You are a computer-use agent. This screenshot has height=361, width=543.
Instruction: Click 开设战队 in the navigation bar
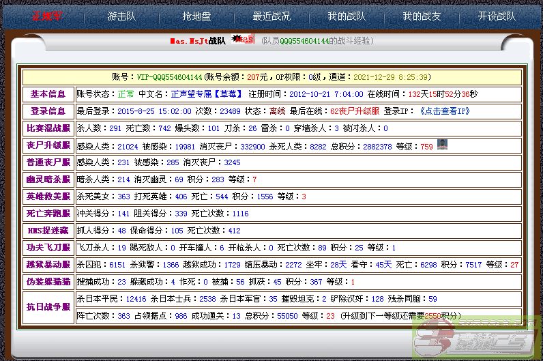coord(497,16)
